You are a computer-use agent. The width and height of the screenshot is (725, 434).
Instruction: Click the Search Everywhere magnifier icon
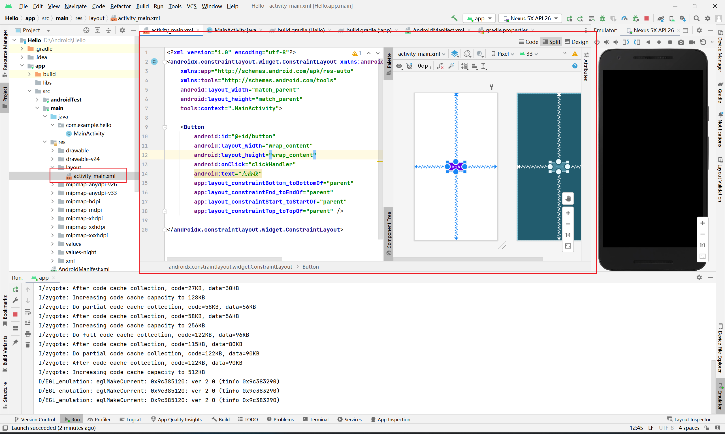click(x=697, y=18)
